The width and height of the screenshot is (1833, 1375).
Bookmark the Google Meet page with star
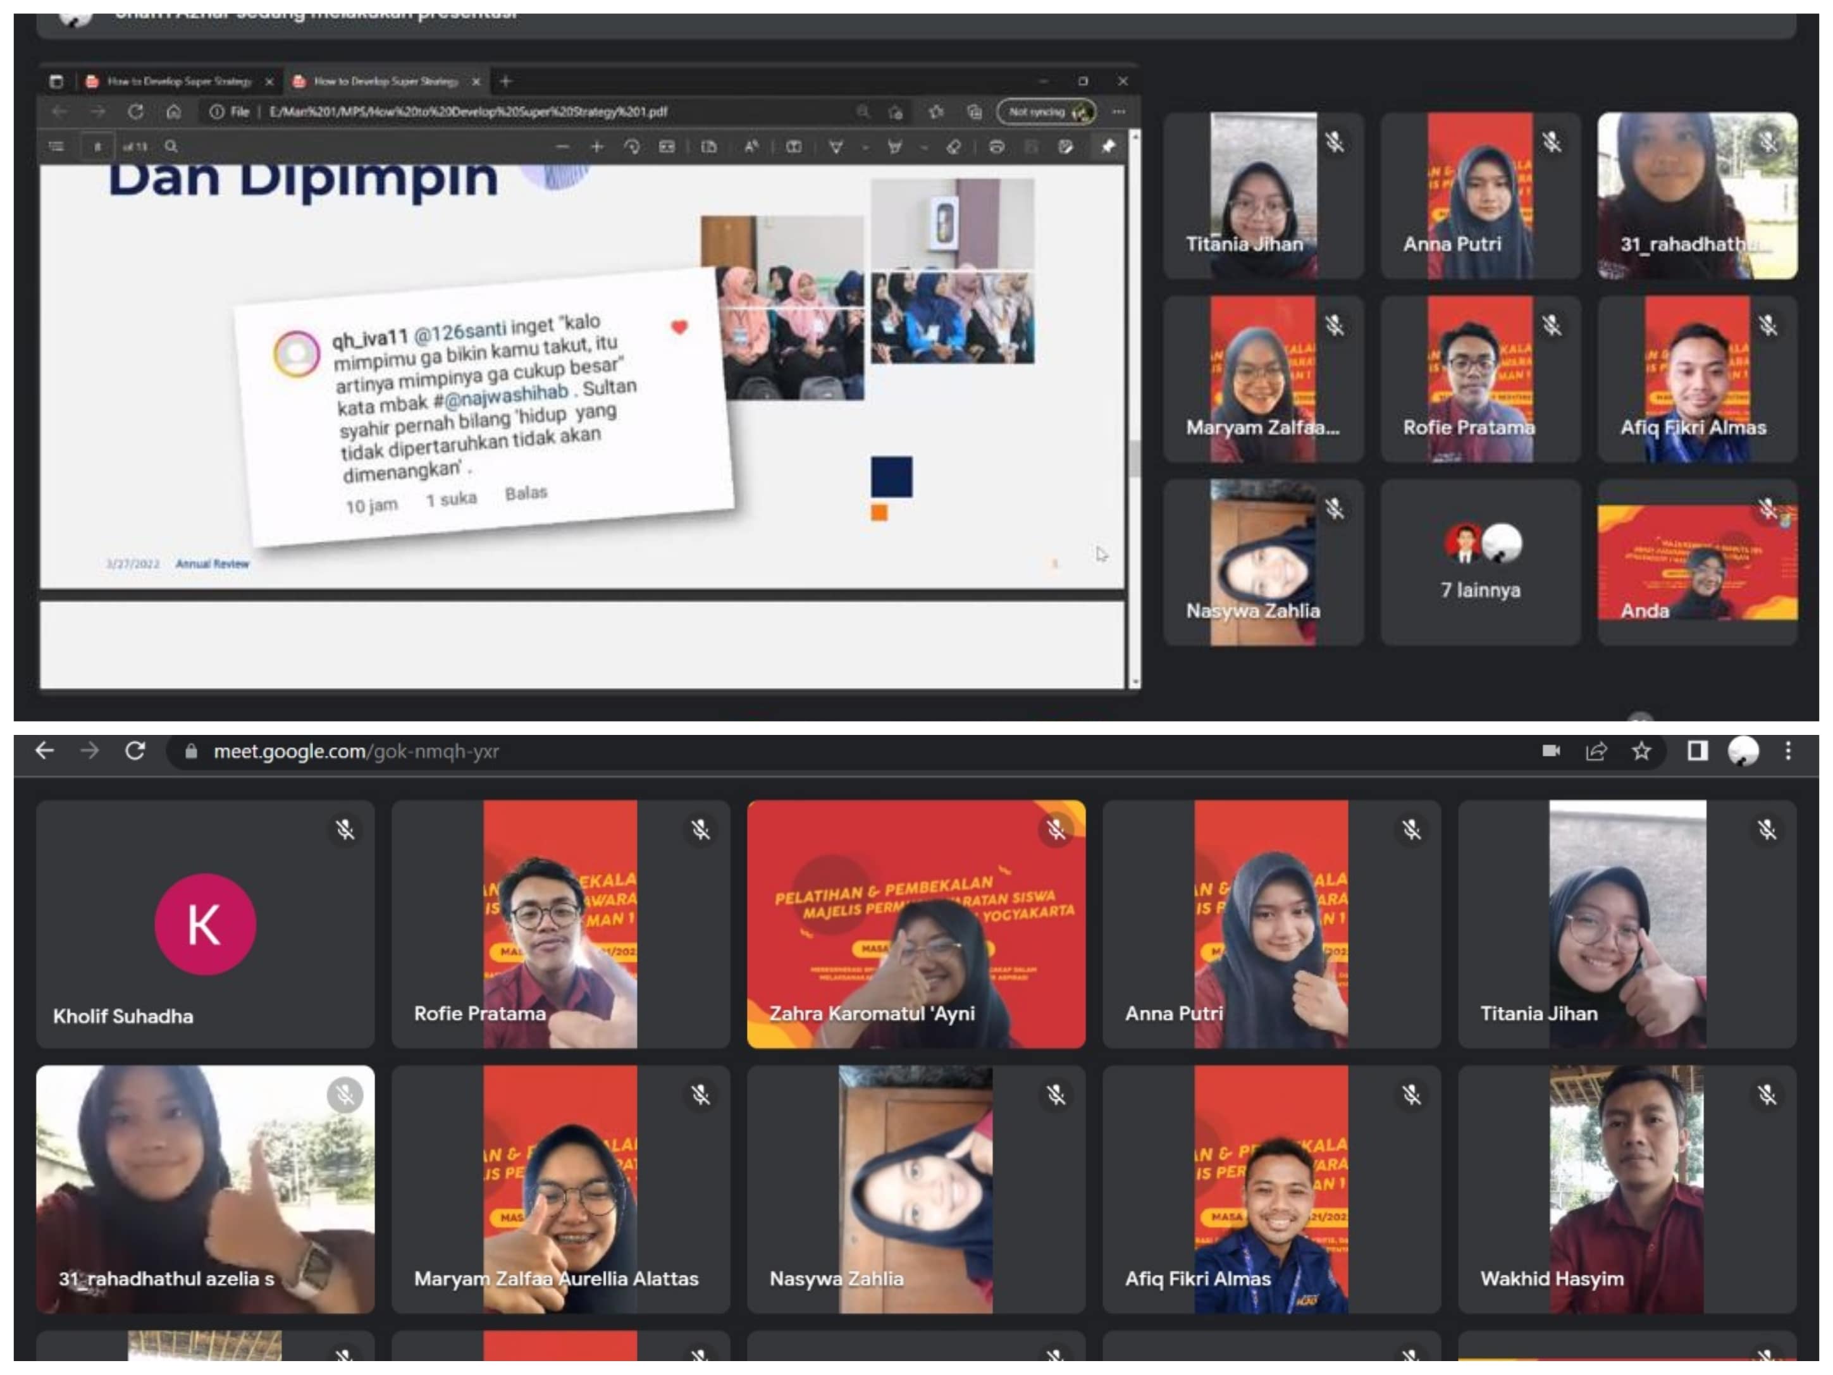[x=1641, y=751]
